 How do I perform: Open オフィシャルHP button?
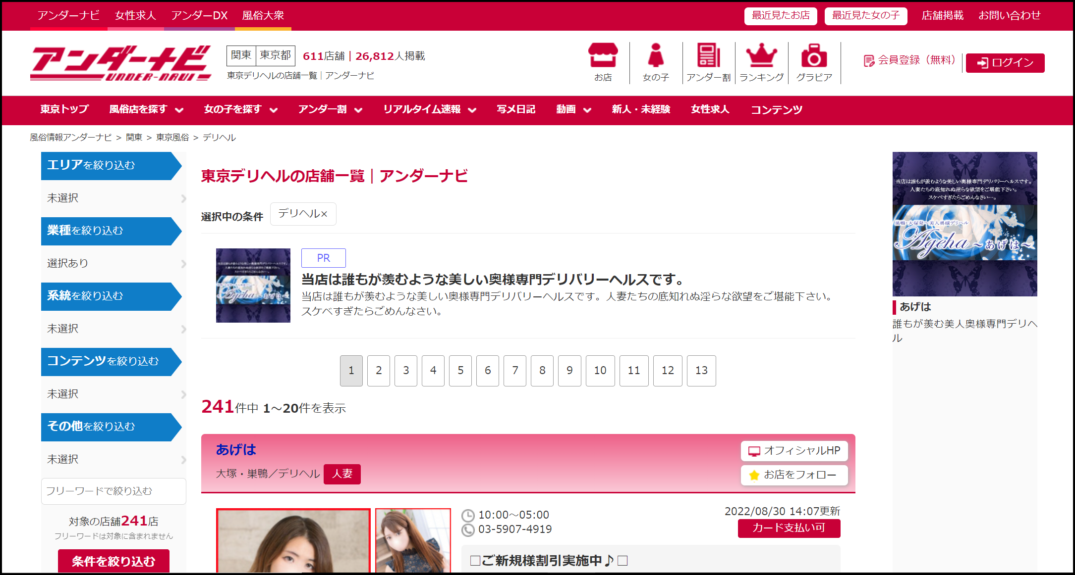pos(794,451)
